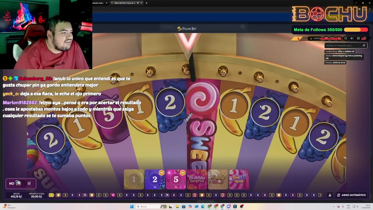Open the taskbar clock and date
373x210 pixels.
[x=365, y=206]
